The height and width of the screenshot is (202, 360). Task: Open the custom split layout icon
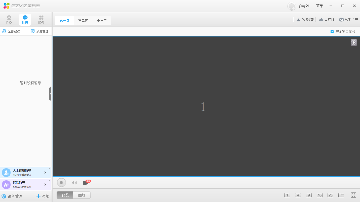[341, 195]
